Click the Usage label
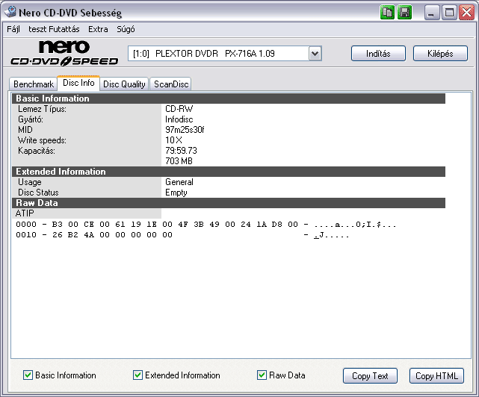Image resolution: width=479 pixels, height=397 pixels. 30,182
